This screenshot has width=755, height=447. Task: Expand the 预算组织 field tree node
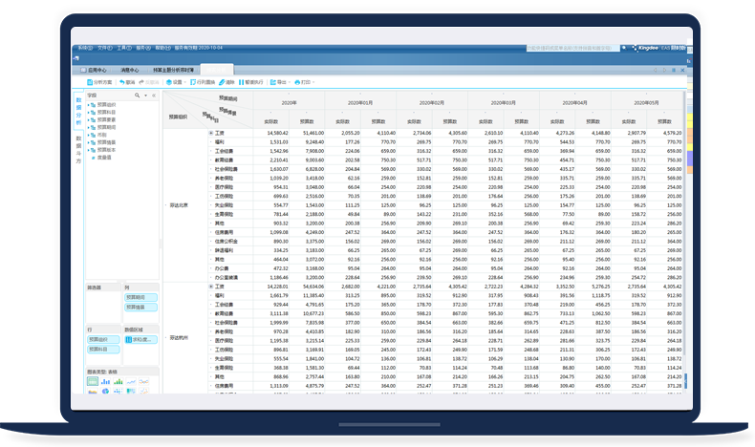[x=89, y=105]
